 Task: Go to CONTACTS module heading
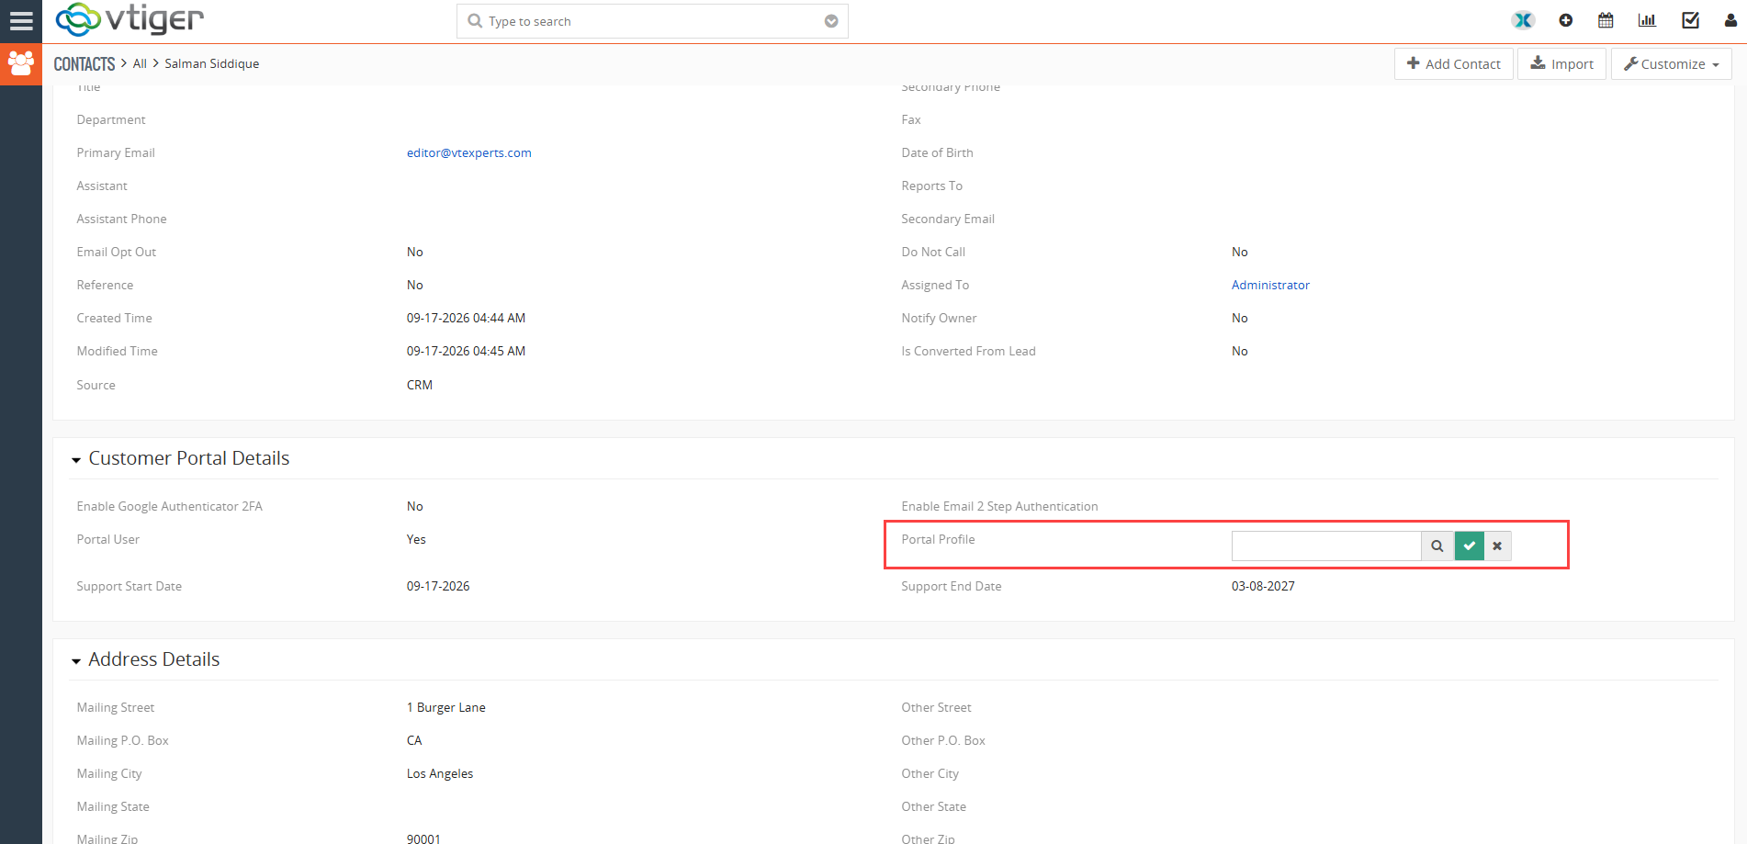(x=85, y=63)
